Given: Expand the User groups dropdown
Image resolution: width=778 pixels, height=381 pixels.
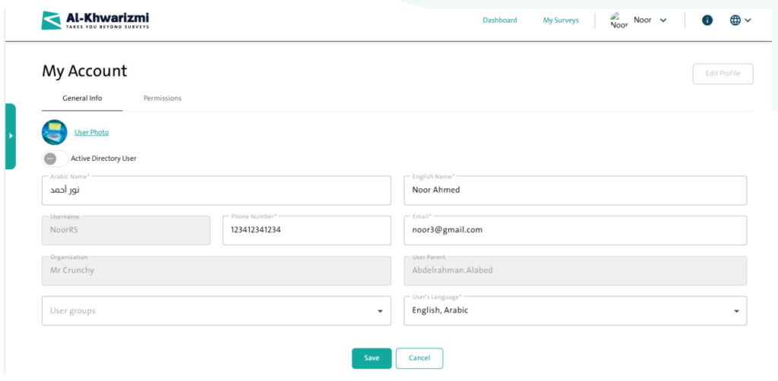Looking at the screenshot, I should [216, 310].
